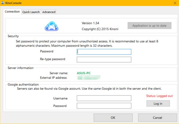Screen dimensions: 179x124
Task: Click the KinoConsole title bar app icon
Action: 3,3
